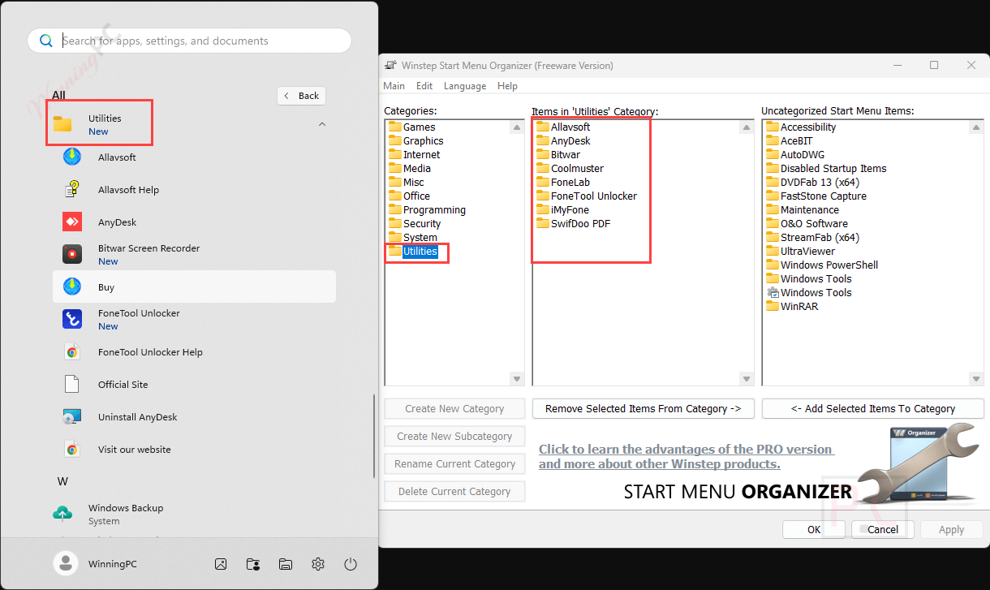Focus the Start menu search box
Image resolution: width=990 pixels, height=590 pixels.
190,41
